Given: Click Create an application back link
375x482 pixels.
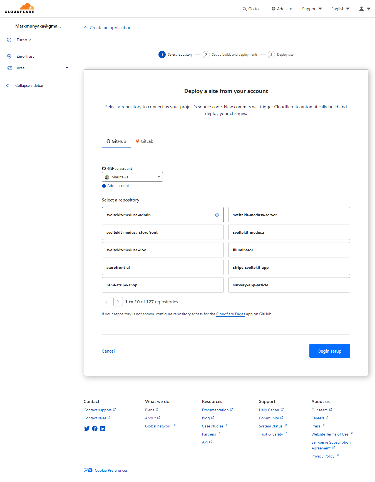Looking at the screenshot, I should pyautogui.click(x=110, y=28).
